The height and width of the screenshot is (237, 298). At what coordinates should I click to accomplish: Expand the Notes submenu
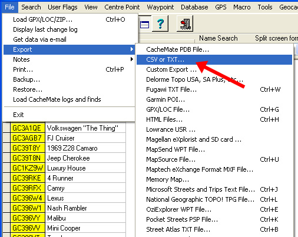[69, 59]
